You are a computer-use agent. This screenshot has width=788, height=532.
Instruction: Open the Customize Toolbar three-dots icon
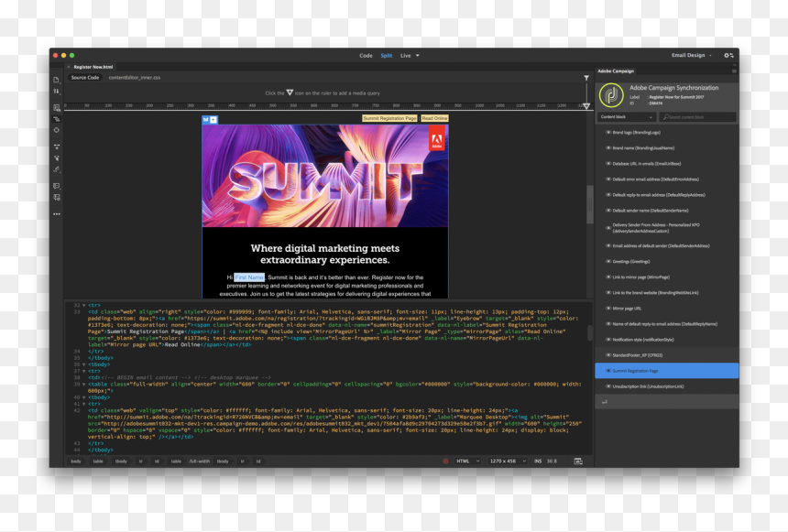tap(56, 214)
